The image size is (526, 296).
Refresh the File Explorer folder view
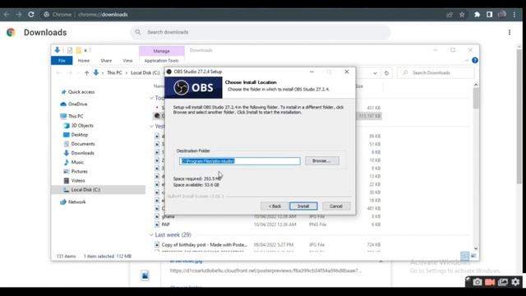click(386, 73)
